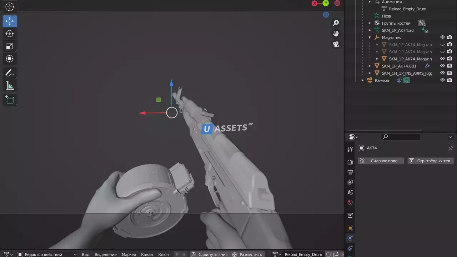Expand SKM_CH_1P_INS_ARMS object
This screenshot has width=457, height=257.
370,73
